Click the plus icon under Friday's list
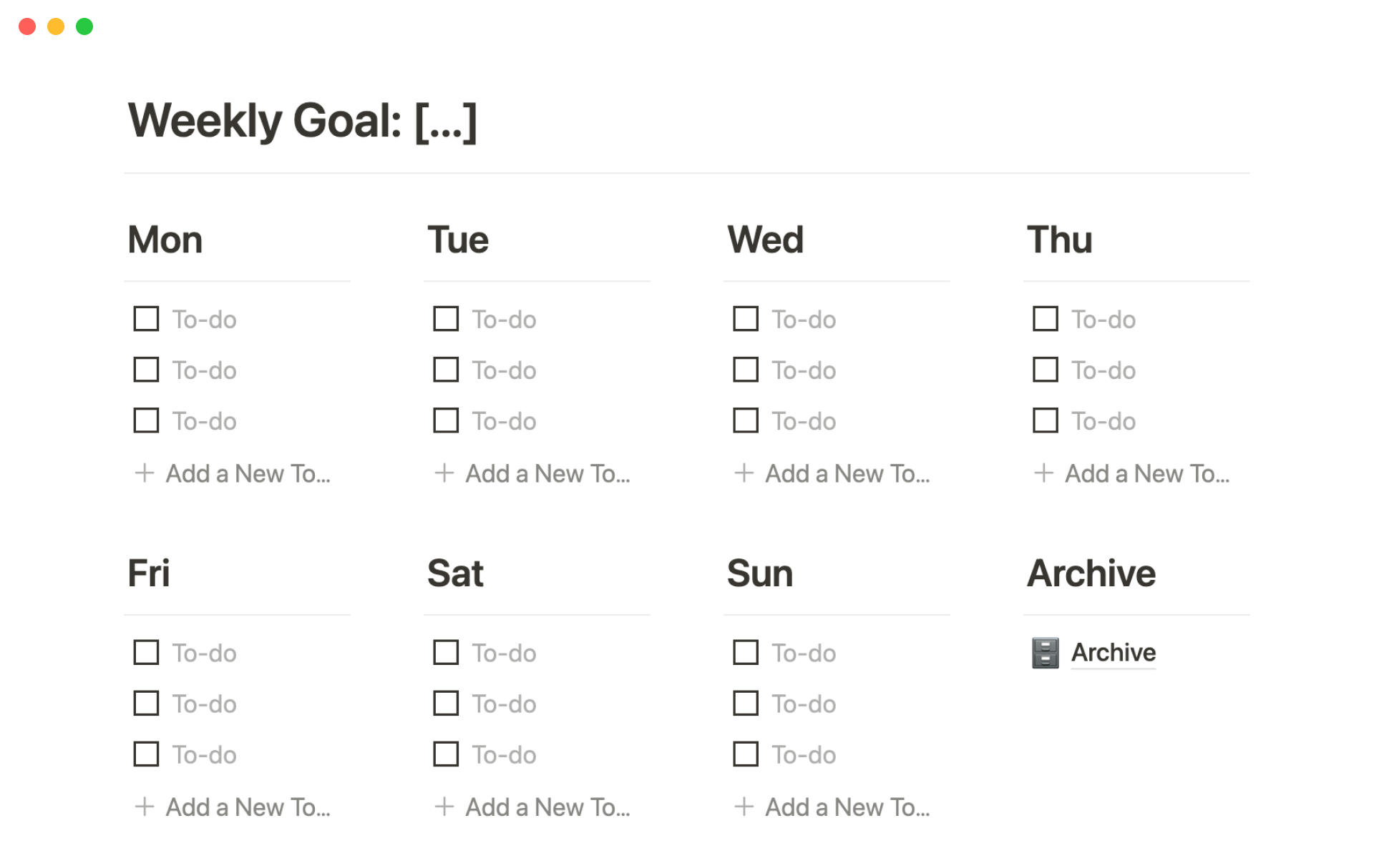This screenshot has width=1374, height=858. pos(145,807)
